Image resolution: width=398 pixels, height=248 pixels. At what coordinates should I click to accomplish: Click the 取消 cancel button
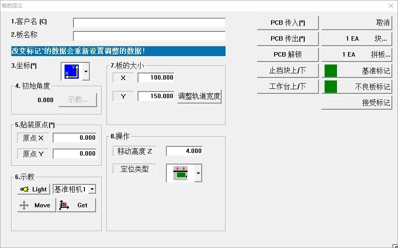tap(356, 23)
